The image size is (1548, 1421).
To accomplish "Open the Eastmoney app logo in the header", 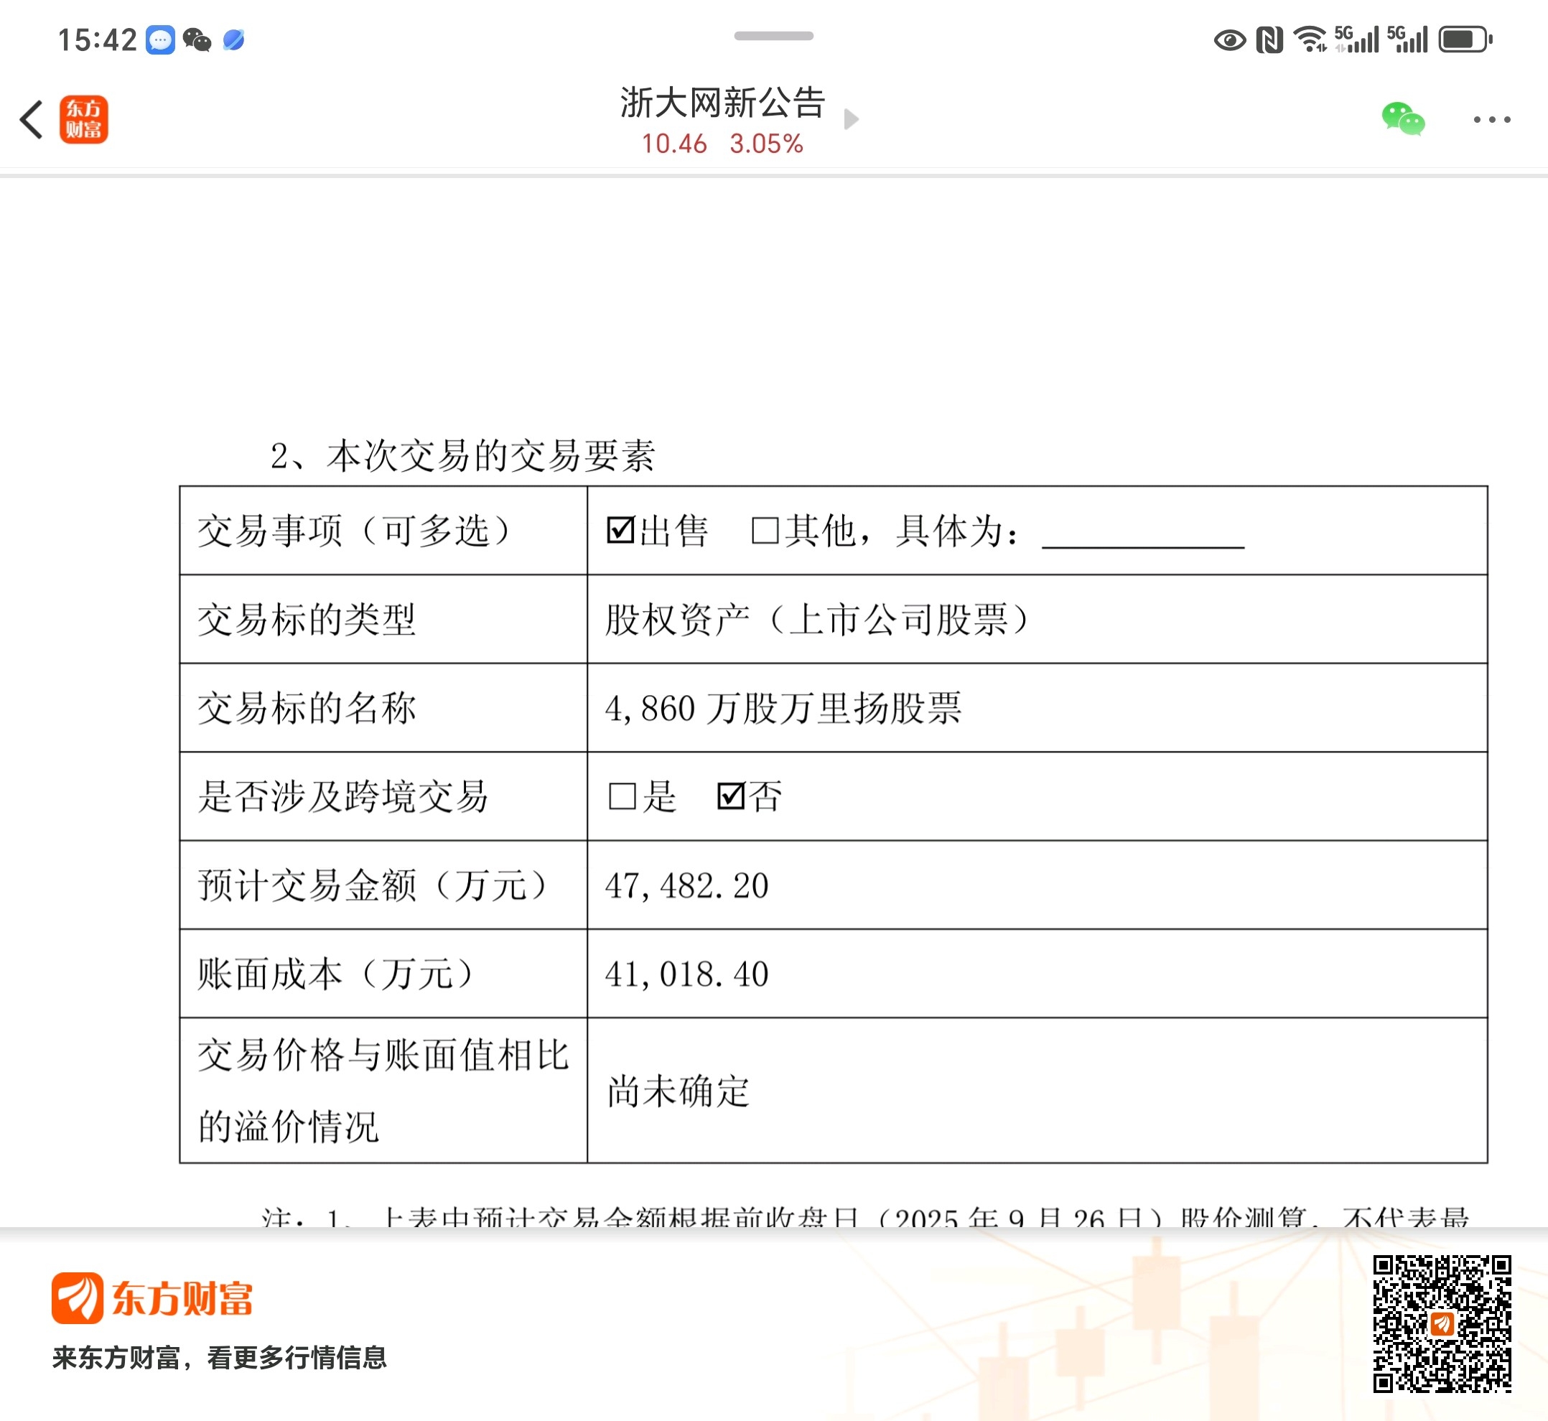I will 84,120.
